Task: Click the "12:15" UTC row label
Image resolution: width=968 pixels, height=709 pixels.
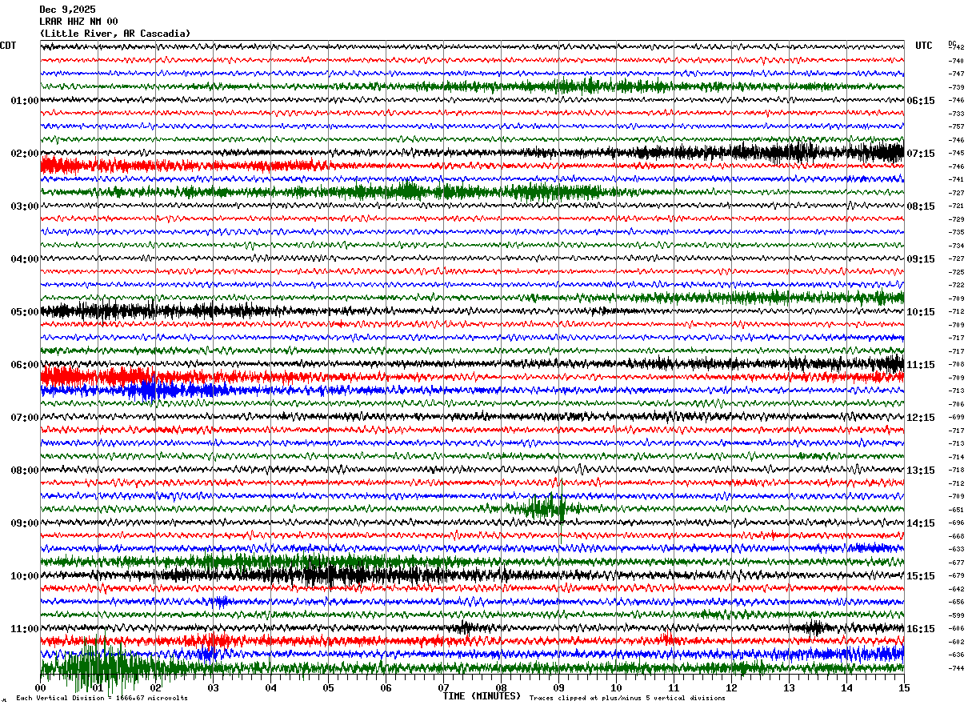Action: [x=921, y=418]
